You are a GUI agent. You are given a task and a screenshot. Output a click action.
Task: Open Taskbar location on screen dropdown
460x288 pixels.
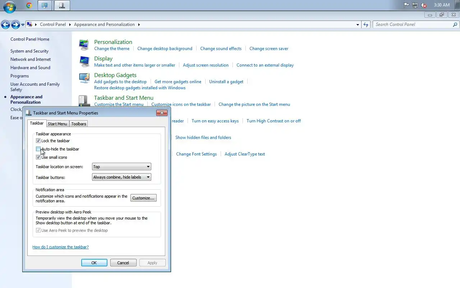(x=121, y=167)
